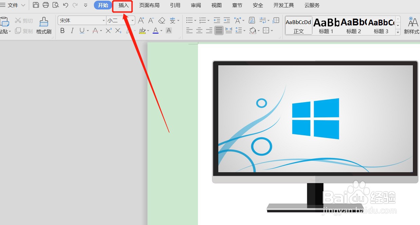This screenshot has width=420, height=225.
Task: Open the 安全 (Security) tab
Action: 258,5
